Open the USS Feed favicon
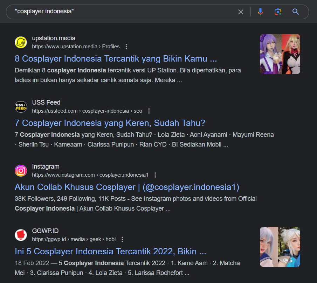317x283 pixels. coord(21,107)
